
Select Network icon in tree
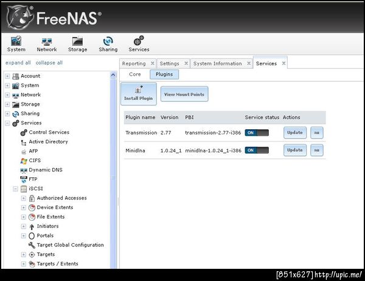pyautogui.click(x=16, y=95)
